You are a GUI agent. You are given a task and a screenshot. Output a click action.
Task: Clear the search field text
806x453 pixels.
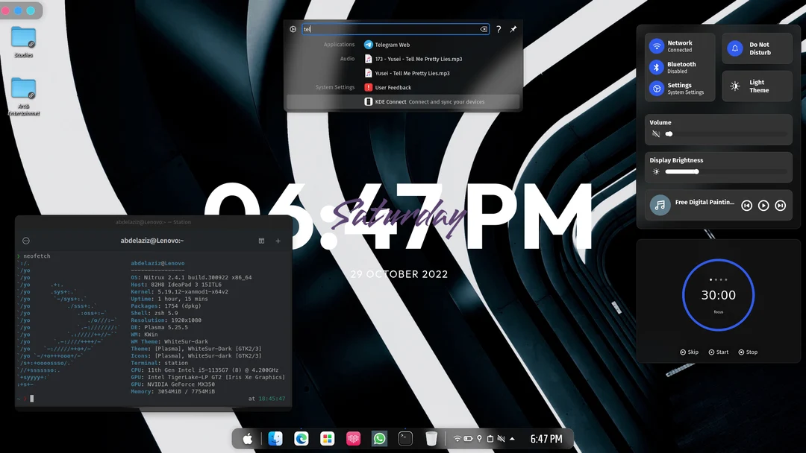point(483,28)
